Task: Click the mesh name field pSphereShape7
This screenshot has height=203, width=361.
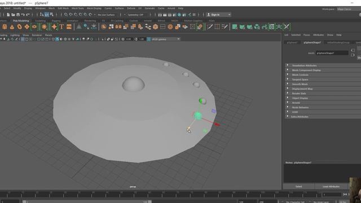Action: point(332,53)
